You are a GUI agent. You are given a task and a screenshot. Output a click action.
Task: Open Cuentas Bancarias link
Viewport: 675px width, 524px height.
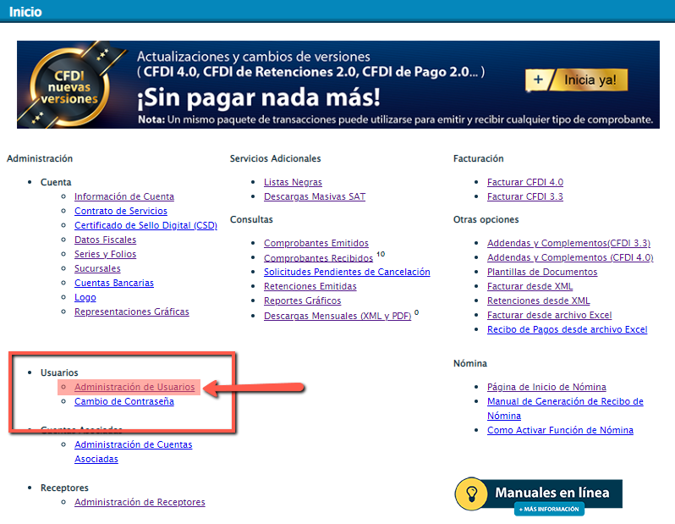[113, 283]
